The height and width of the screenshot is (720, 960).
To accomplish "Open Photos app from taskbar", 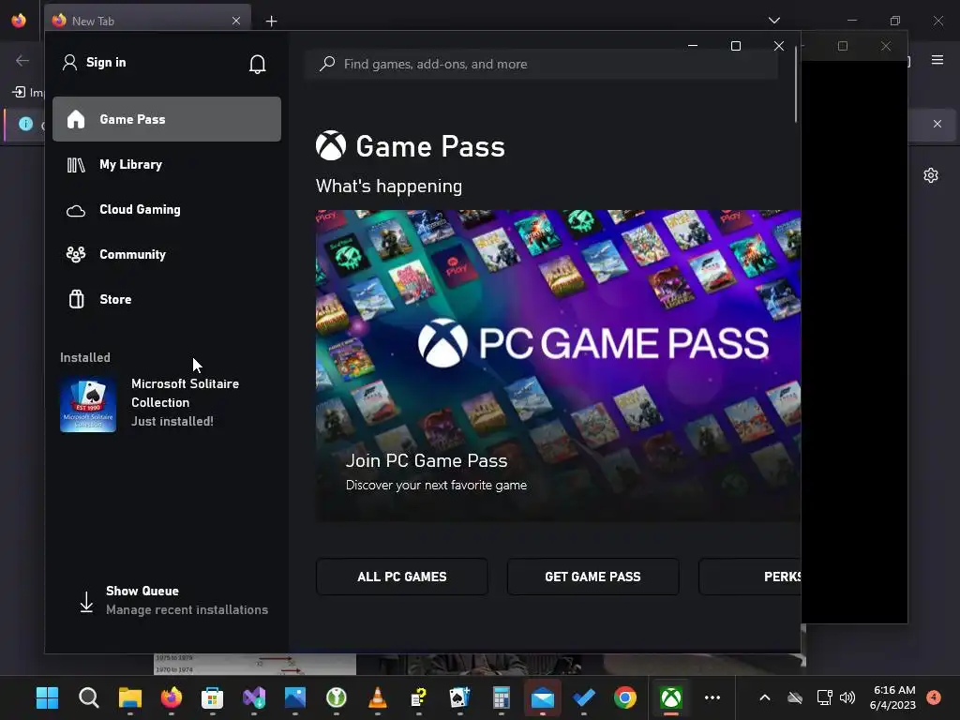I will click(x=295, y=697).
